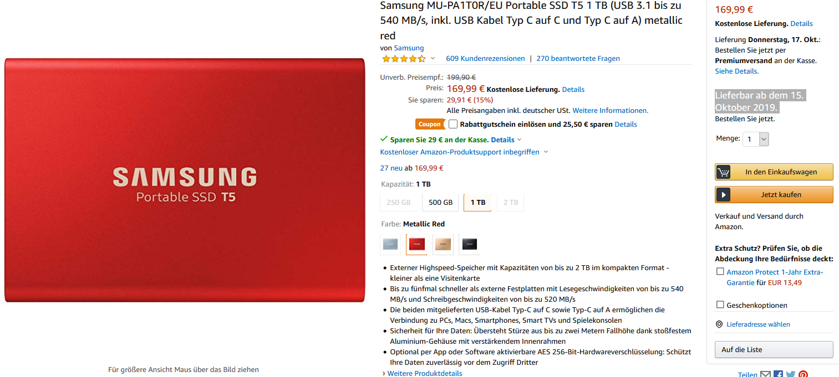Click the star rating icons
Image resolution: width=839 pixels, height=377 pixels.
[x=403, y=59]
